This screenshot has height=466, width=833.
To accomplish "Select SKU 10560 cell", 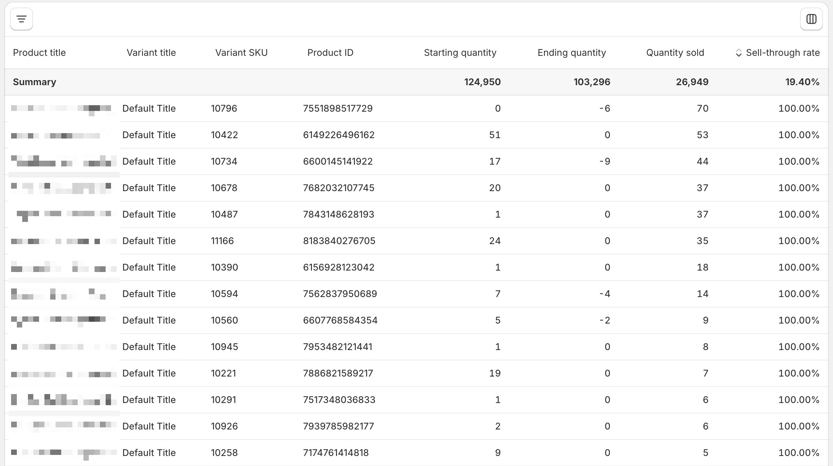I will 224,320.
